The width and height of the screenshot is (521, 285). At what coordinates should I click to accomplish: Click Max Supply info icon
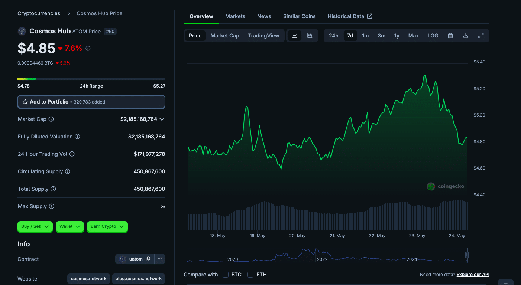click(x=52, y=206)
